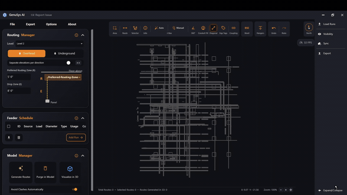The image size is (347, 195).
Task: Click the ESC Reset button
Action: [247, 29]
